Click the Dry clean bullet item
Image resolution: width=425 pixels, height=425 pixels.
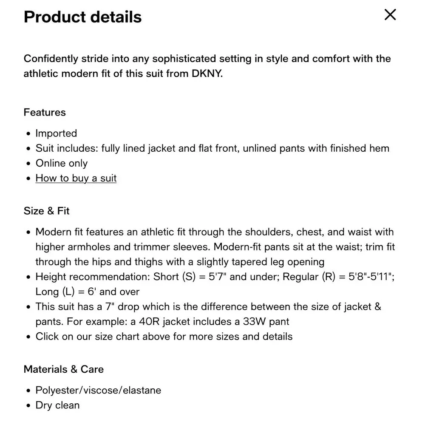(57, 405)
